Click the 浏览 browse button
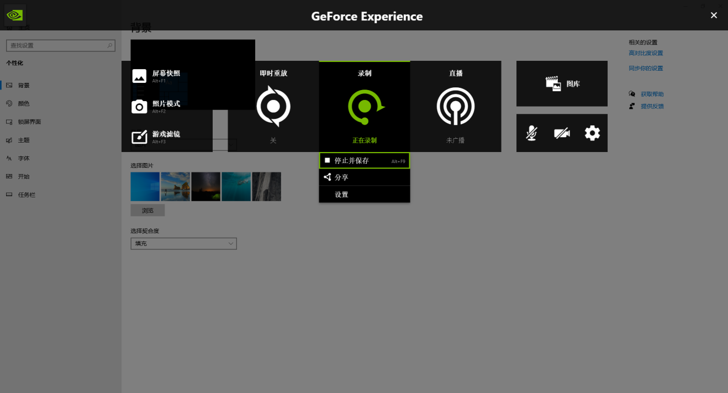Screen dimensions: 728x393 coord(147,211)
